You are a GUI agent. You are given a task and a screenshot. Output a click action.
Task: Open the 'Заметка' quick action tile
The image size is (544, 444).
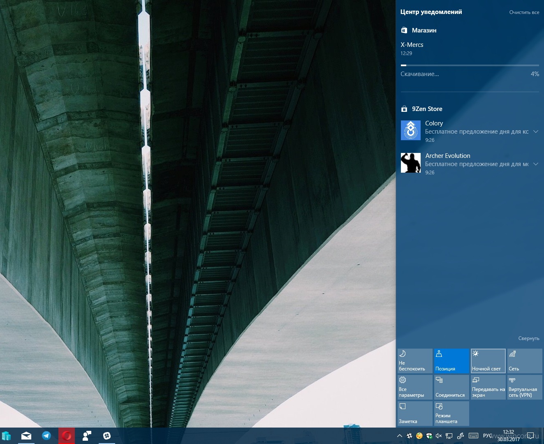click(x=415, y=414)
